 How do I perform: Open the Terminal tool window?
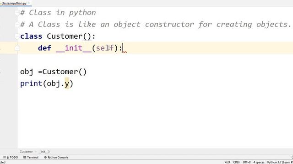(31, 157)
